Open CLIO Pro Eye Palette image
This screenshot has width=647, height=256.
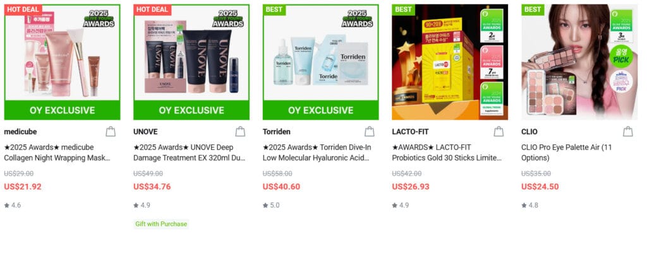(579, 62)
